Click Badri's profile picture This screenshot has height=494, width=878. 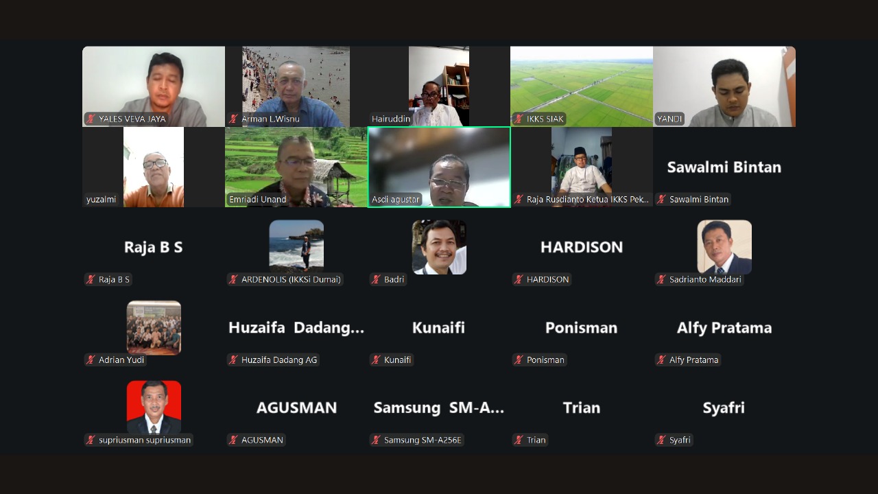click(439, 247)
